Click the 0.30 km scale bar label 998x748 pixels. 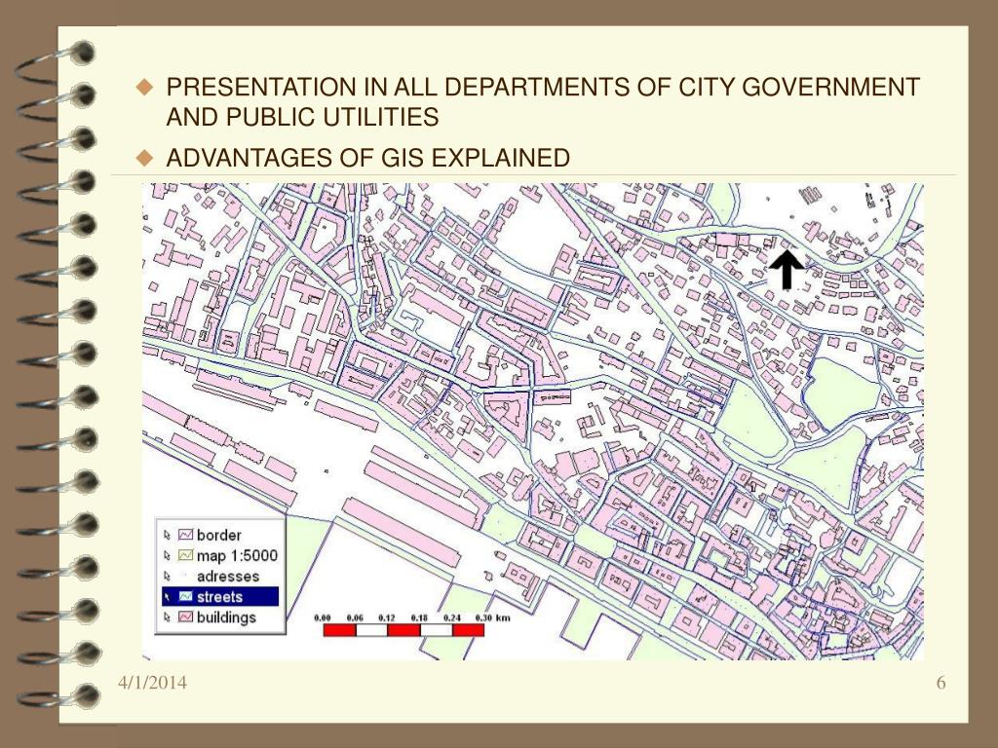point(492,617)
